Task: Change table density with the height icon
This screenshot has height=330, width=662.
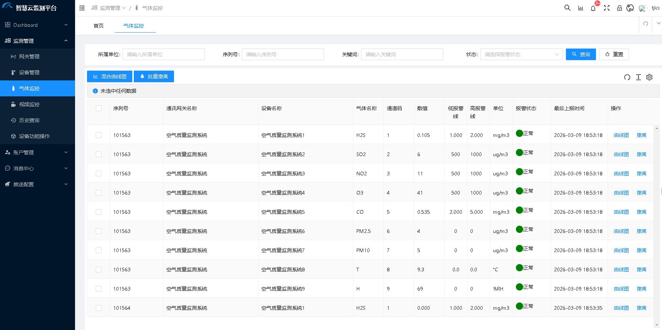Action: point(638,77)
